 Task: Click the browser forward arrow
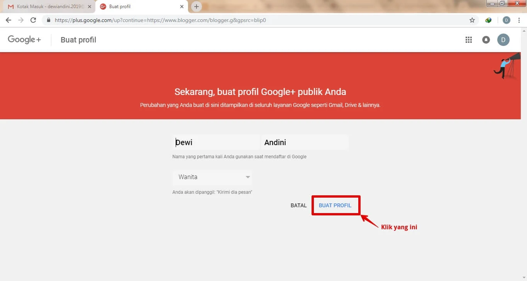[21, 20]
